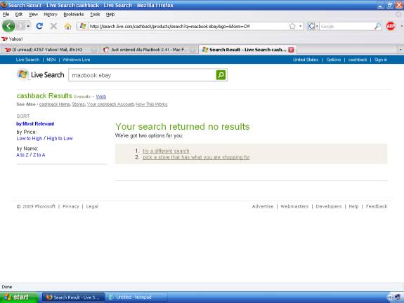Screen dimensions: 404x303
Task: Go to the Home page icon
Action: click(x=67, y=26)
